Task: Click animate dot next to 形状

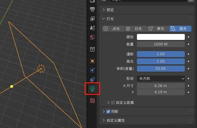Action: (x=188, y=79)
